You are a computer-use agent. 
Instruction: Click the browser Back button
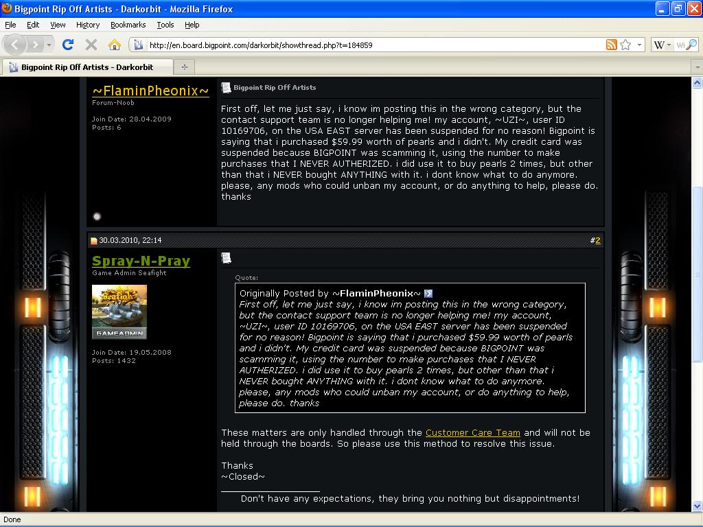(x=15, y=45)
